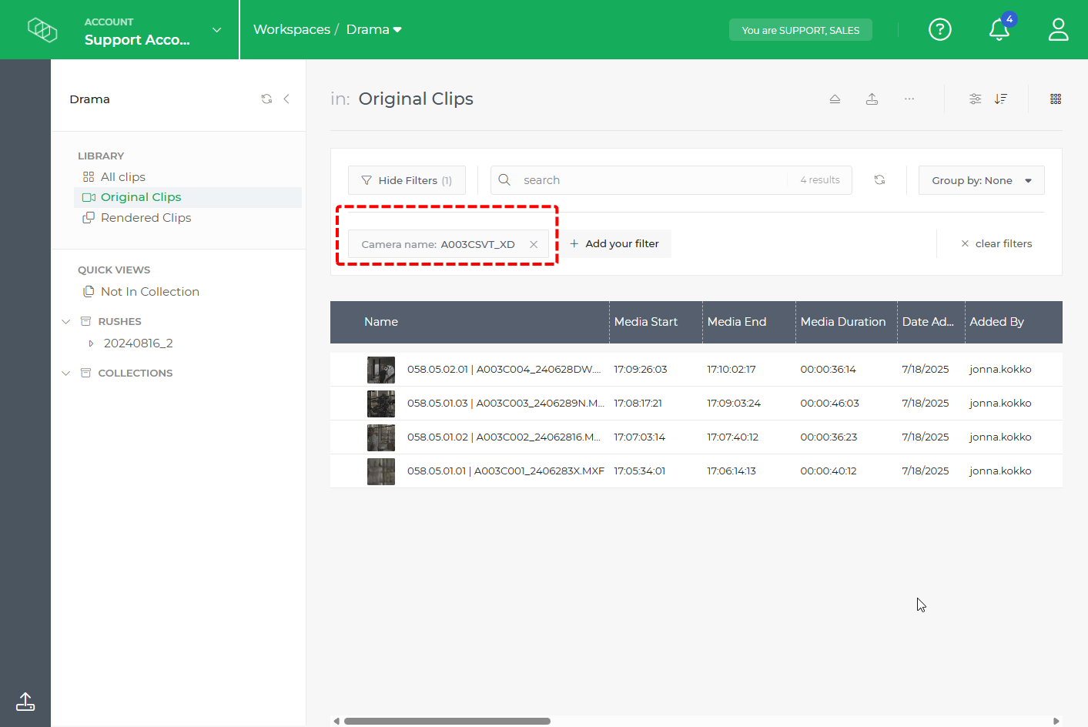
Task: Click the horizontal scrollbar thumb
Action: (447, 722)
